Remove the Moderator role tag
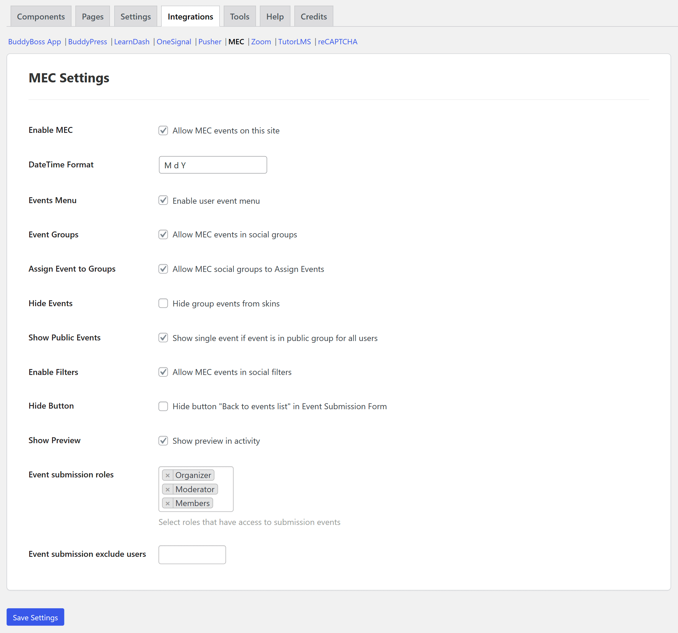The width and height of the screenshot is (678, 633). coord(168,490)
